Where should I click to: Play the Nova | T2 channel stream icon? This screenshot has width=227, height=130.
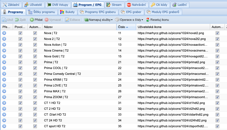point(4,33)
